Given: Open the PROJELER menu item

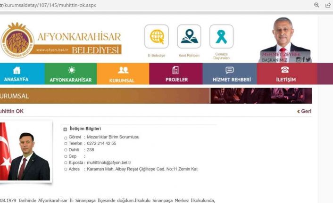Looking at the screenshot, I should (x=176, y=74).
